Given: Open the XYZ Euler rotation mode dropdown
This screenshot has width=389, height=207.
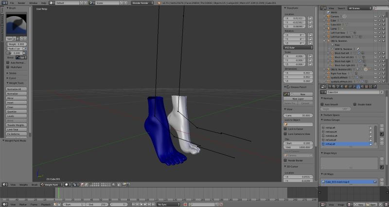Looking at the screenshot, I should pos(298,47).
